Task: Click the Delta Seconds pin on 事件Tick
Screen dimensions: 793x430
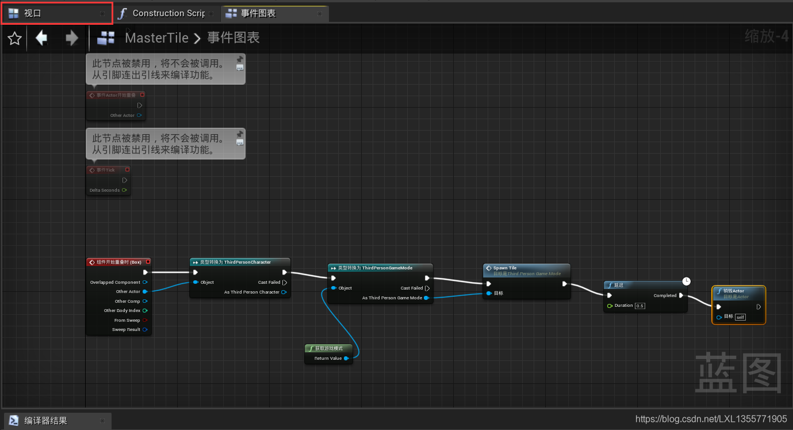Action: pyautogui.click(x=124, y=190)
